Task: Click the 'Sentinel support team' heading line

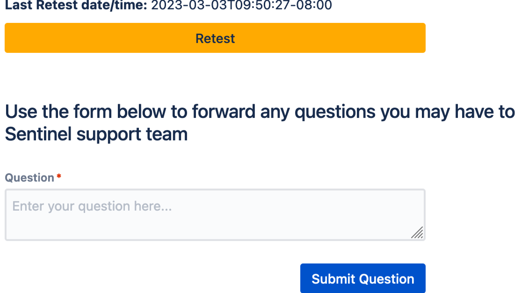Action: [96, 135]
